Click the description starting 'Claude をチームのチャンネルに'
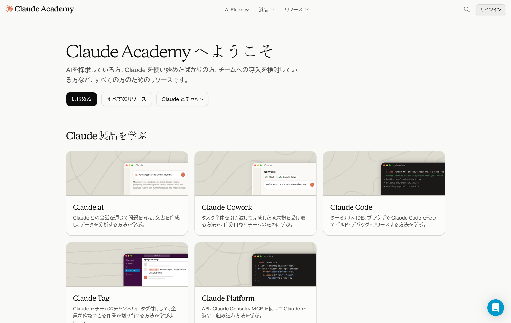Viewport: 511px width, 323px height. (x=124, y=314)
